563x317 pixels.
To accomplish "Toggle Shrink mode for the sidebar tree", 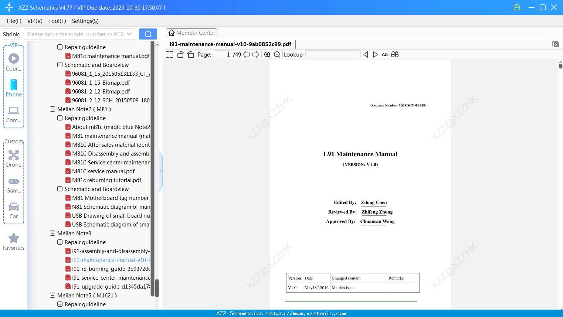I will click(x=11, y=34).
